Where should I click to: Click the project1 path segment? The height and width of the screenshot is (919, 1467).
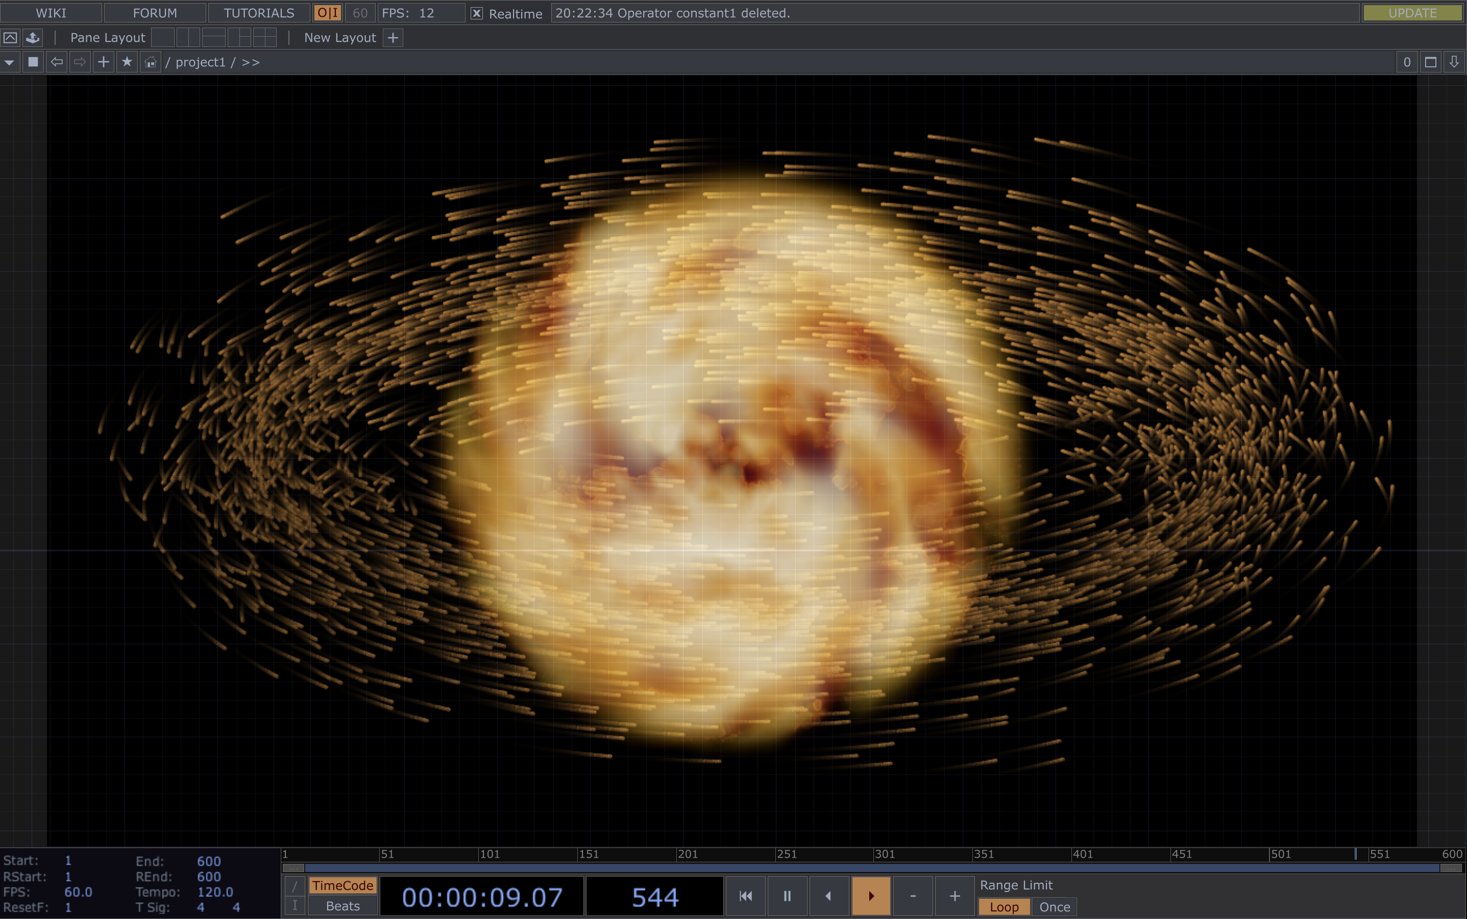201,62
